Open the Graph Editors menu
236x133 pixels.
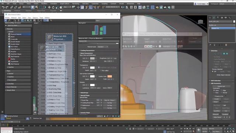point(65,4)
